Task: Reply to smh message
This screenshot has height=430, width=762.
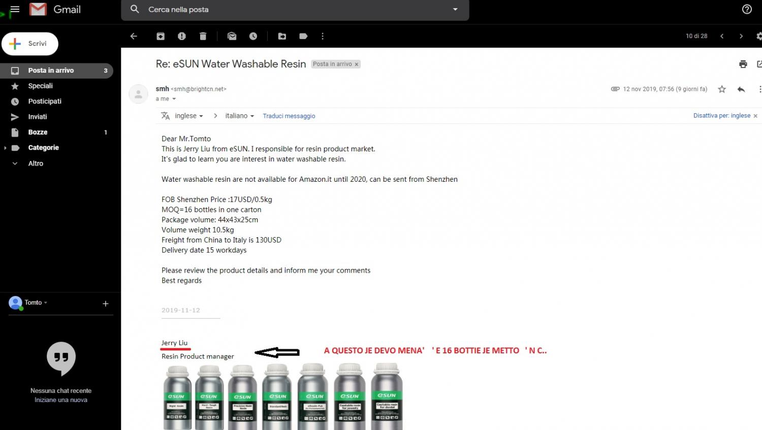Action: point(741,89)
